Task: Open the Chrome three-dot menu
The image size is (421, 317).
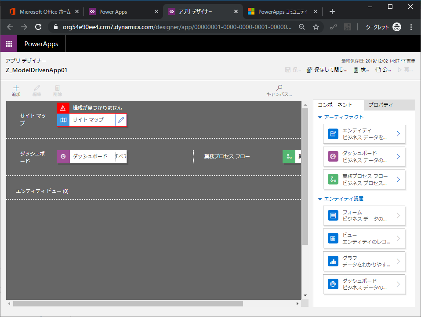Action: pyautogui.click(x=411, y=27)
